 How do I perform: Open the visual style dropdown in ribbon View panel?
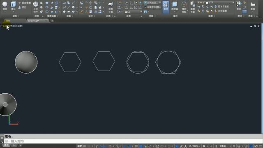[152, 3]
